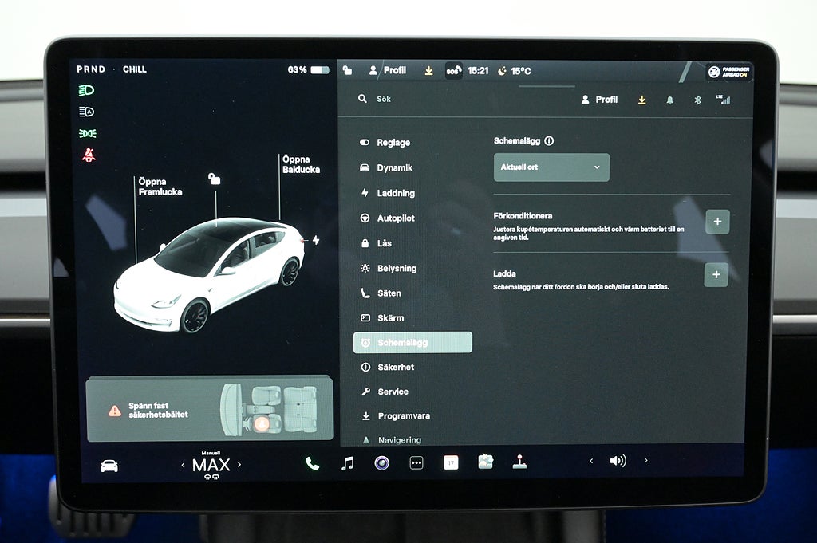Viewport: 817px width, 543px height.
Task: Increase volume with right arrow
Action: tap(645, 461)
